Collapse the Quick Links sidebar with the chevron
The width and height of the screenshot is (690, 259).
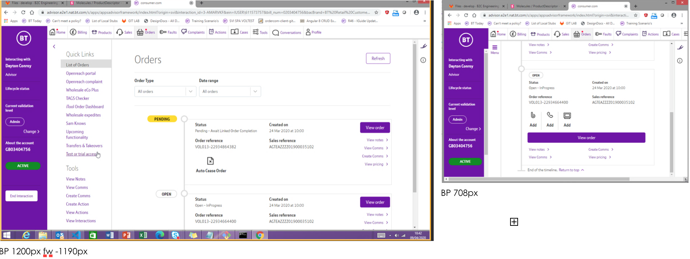[x=54, y=47]
